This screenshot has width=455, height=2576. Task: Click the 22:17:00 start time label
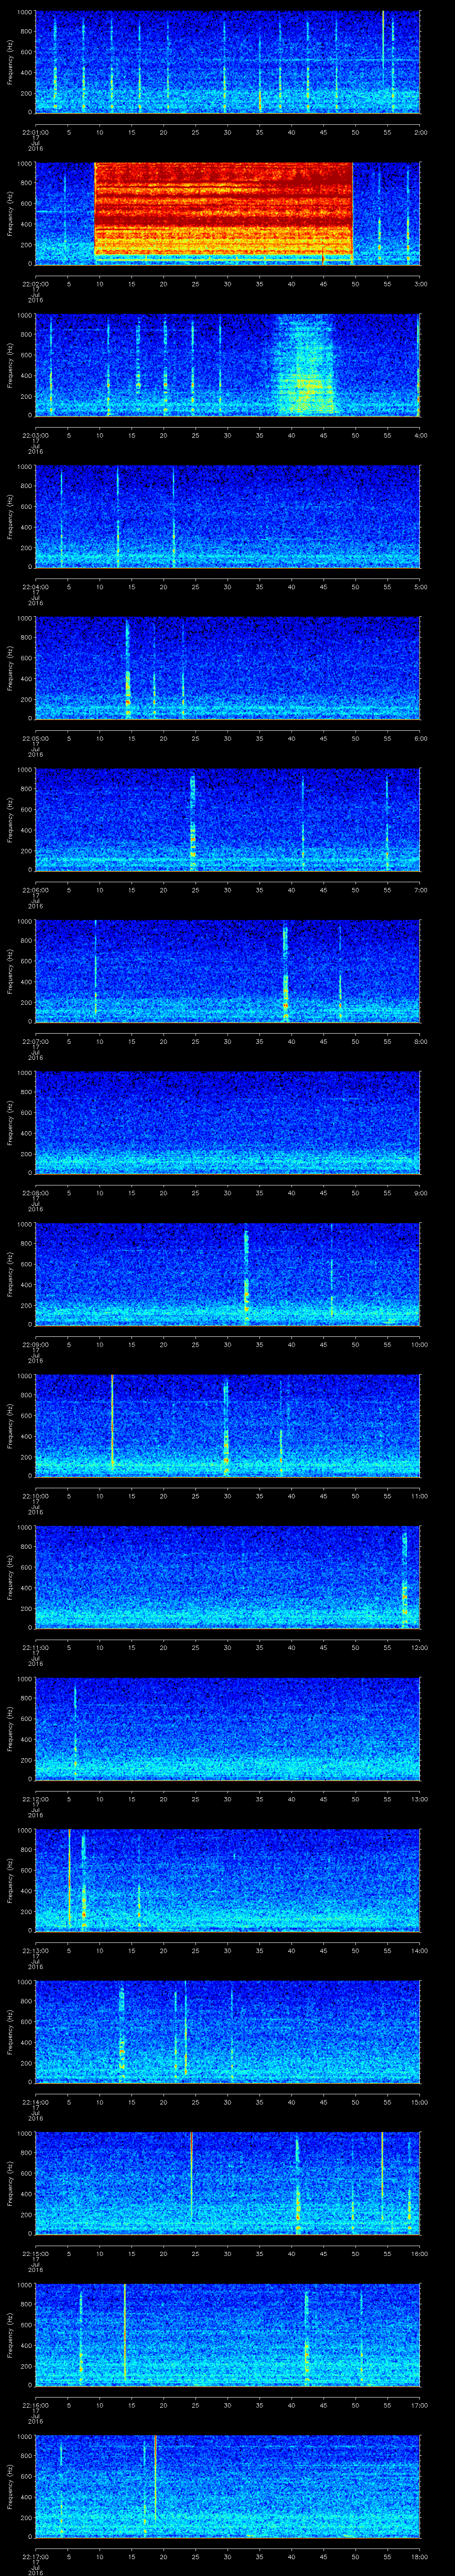(x=36, y=2556)
